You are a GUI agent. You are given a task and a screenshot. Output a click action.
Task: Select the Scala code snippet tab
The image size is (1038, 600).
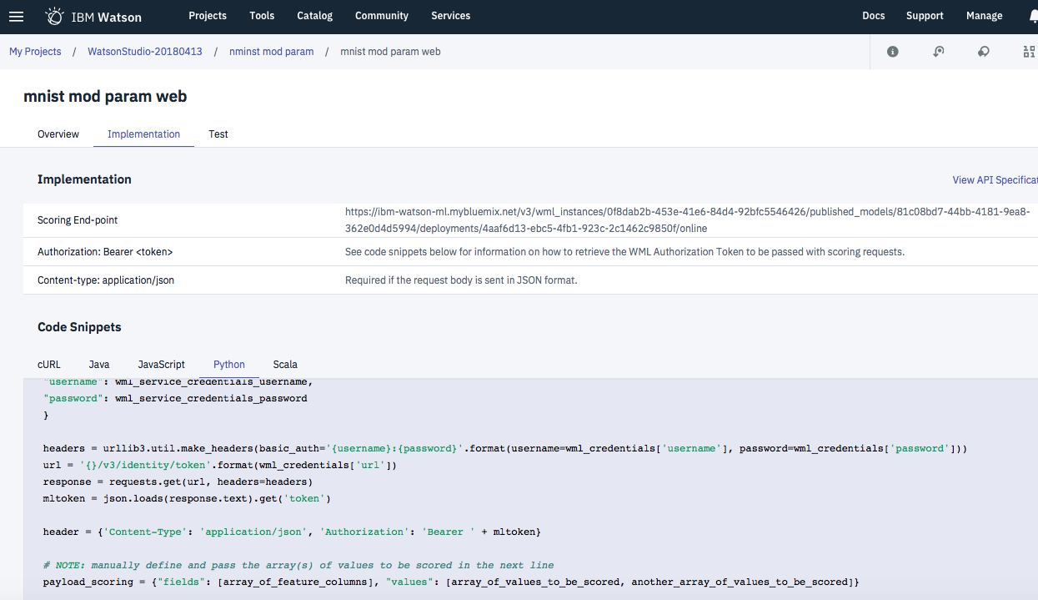(x=285, y=365)
